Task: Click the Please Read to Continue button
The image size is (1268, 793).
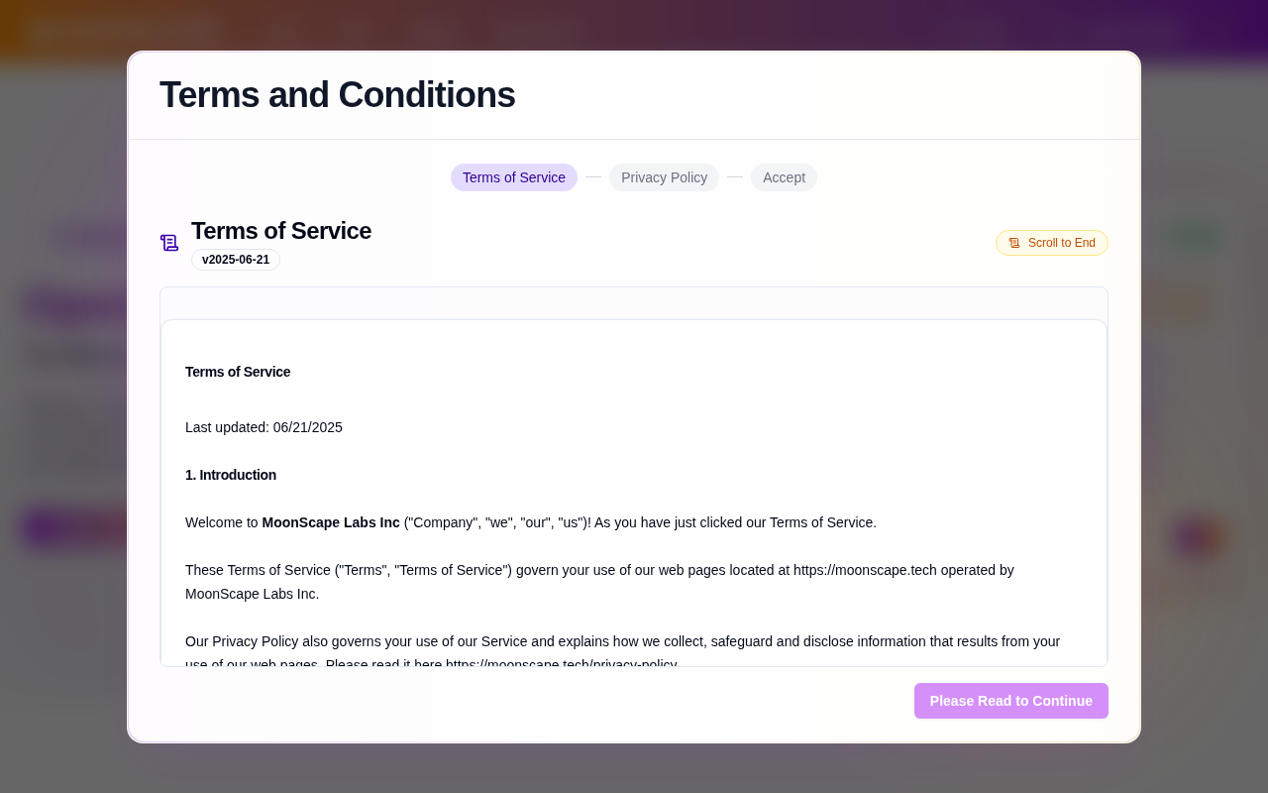Action: tap(1010, 701)
